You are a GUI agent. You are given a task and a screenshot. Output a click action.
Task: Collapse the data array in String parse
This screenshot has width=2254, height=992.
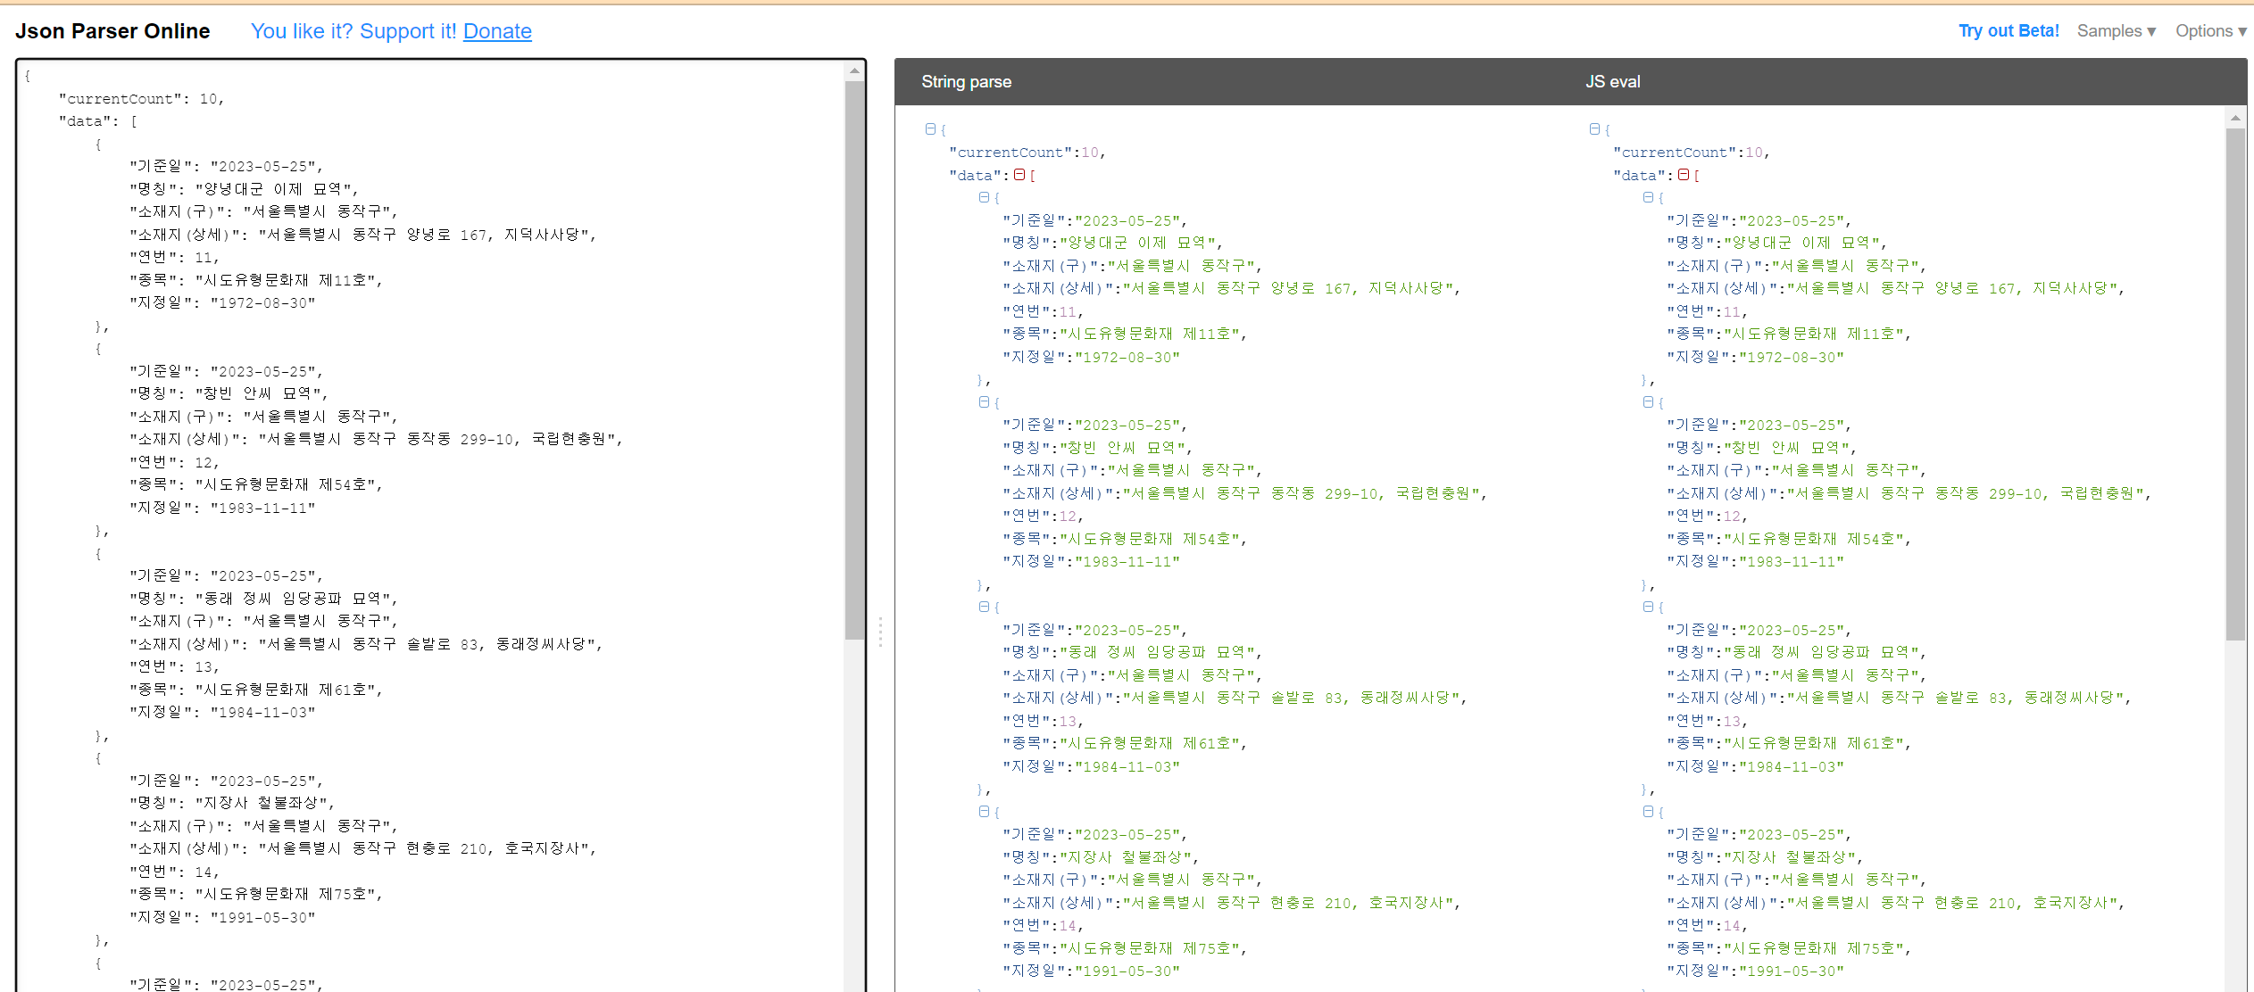coord(1019,175)
